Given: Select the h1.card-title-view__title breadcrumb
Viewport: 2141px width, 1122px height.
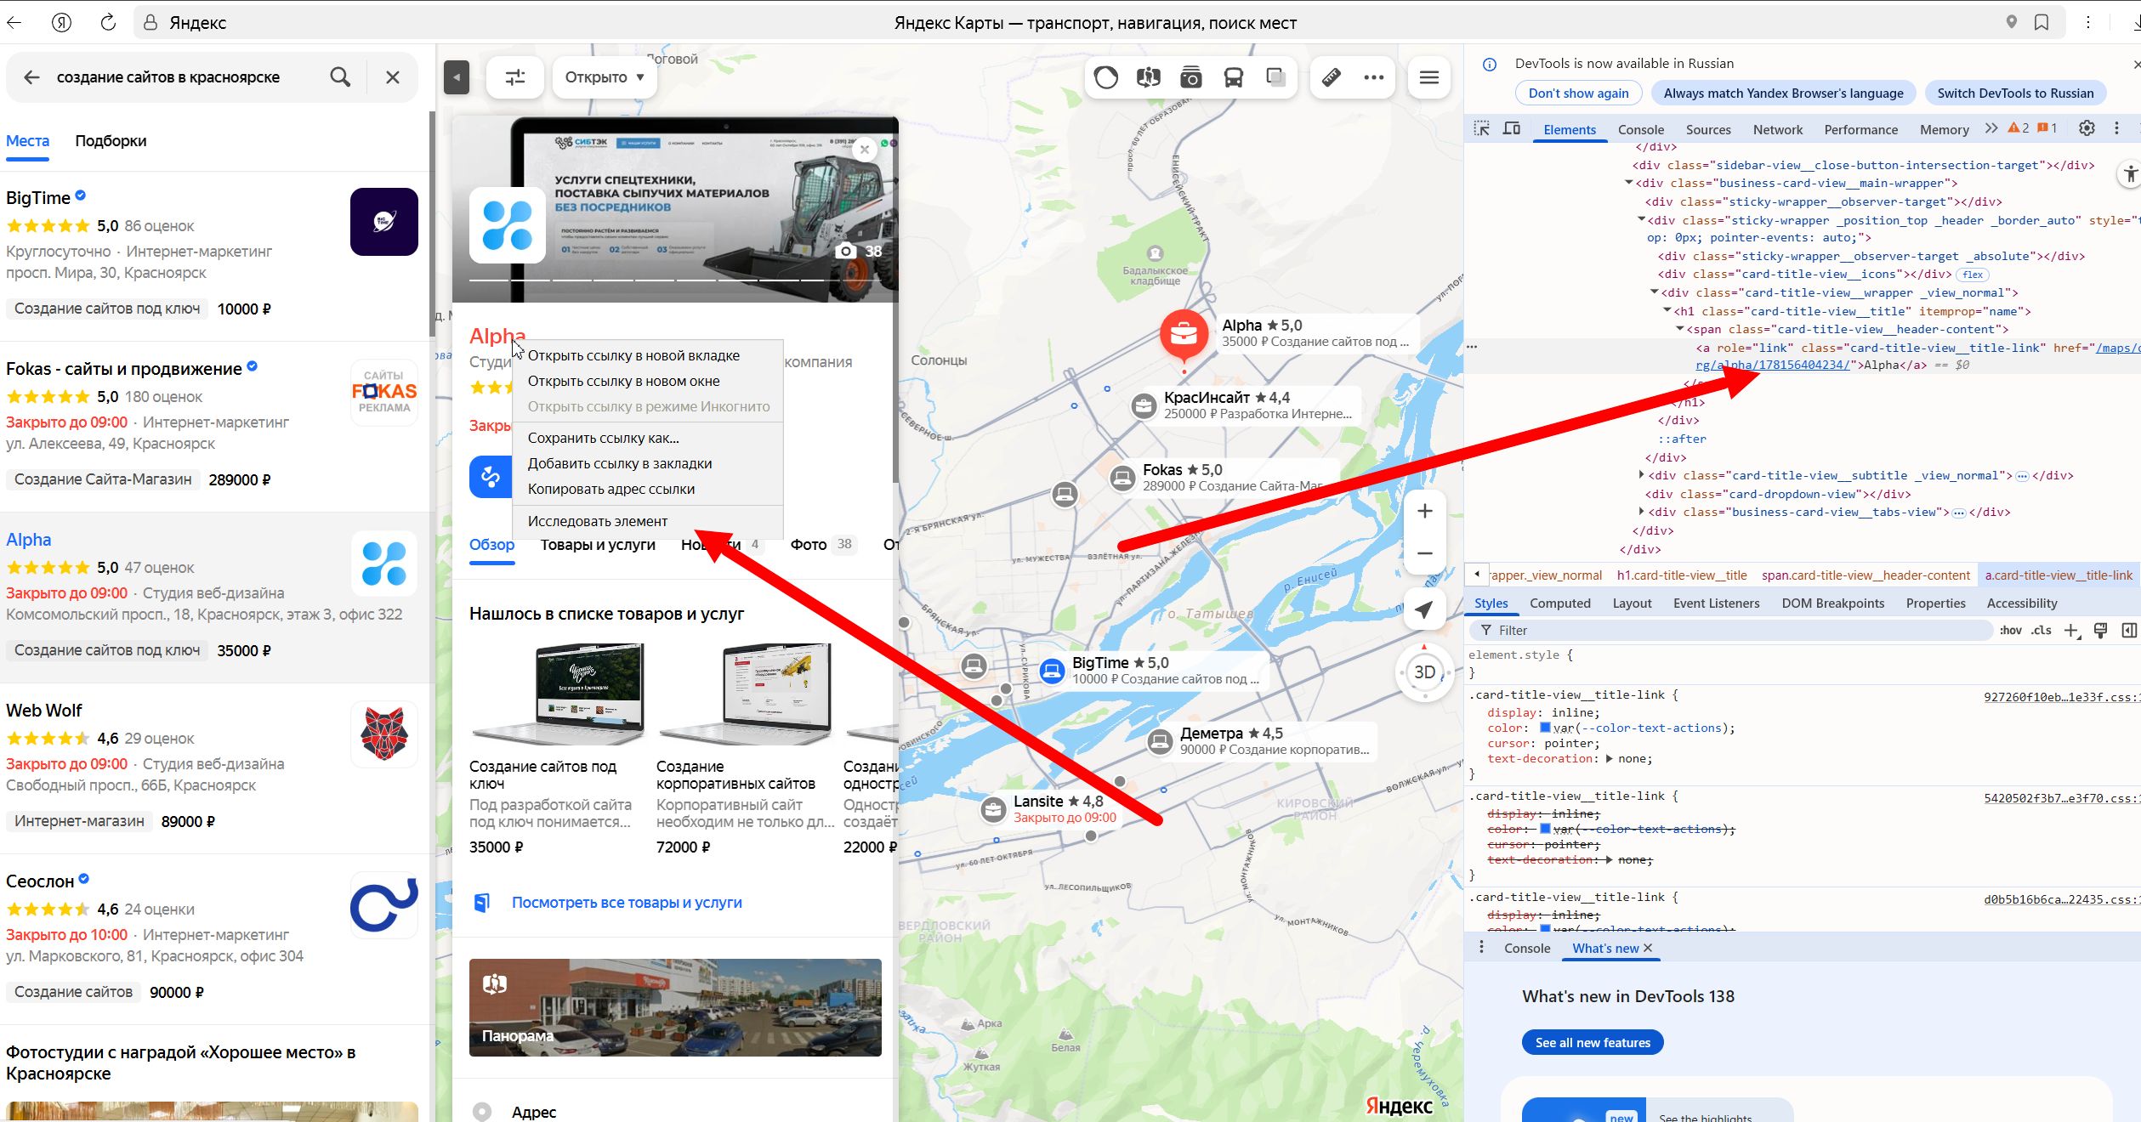Looking at the screenshot, I should pos(1681,575).
